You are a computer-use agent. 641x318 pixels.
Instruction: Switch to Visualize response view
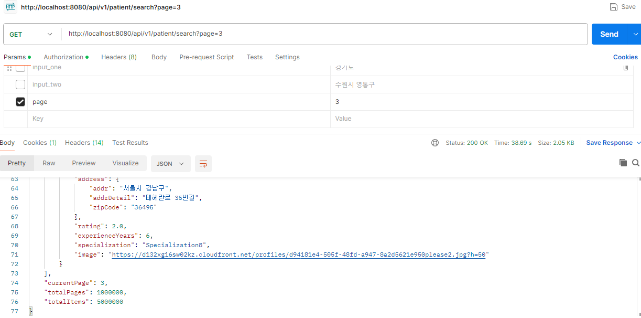125,163
